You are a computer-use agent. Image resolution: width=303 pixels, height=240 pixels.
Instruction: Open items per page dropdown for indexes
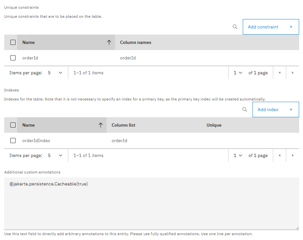coord(55,155)
